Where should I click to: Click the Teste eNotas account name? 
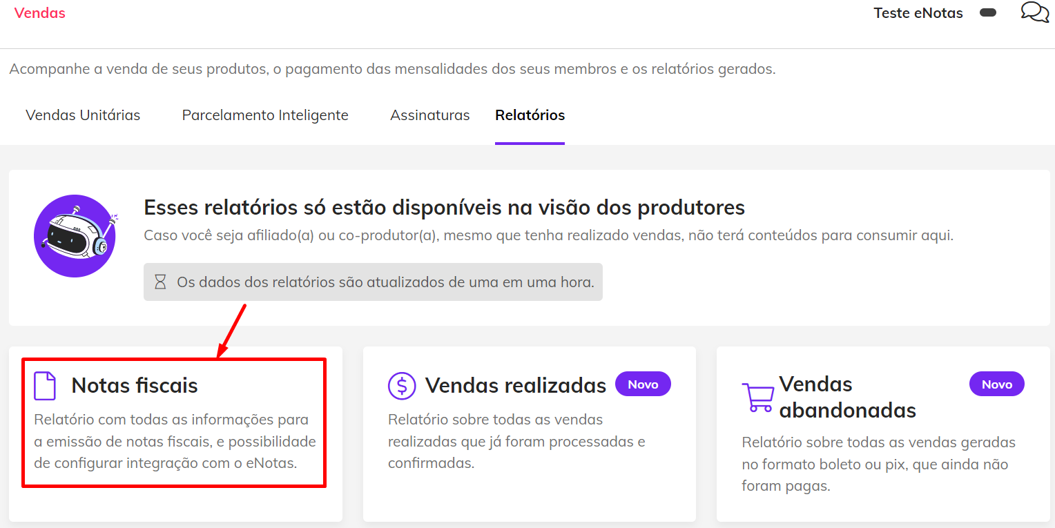(918, 13)
